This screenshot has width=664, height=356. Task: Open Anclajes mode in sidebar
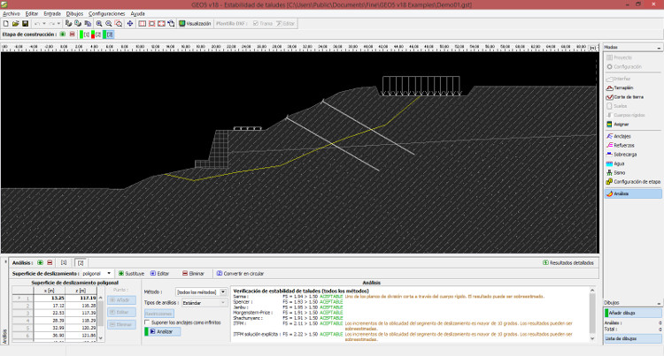coord(622,136)
